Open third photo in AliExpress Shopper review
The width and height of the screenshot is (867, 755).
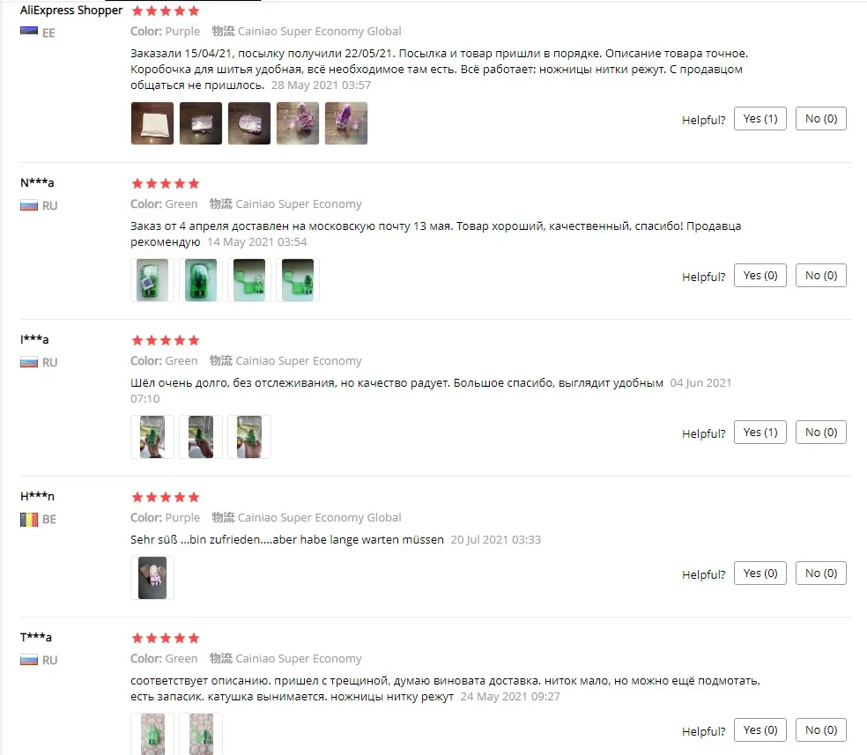click(249, 123)
